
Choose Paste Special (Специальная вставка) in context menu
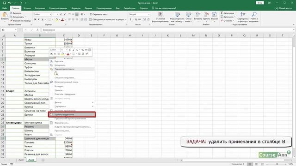pos(72,77)
